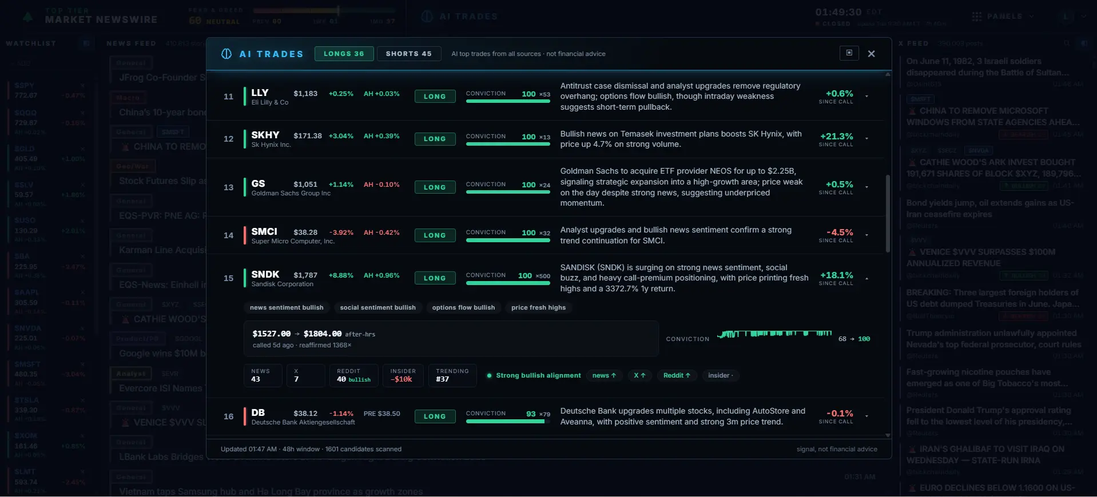
Task: Click the modal's vertical scrollbar thumb
Action: 888,213
